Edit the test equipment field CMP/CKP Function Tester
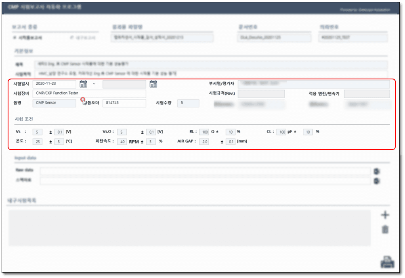This screenshot has width=405, height=278. click(89, 93)
